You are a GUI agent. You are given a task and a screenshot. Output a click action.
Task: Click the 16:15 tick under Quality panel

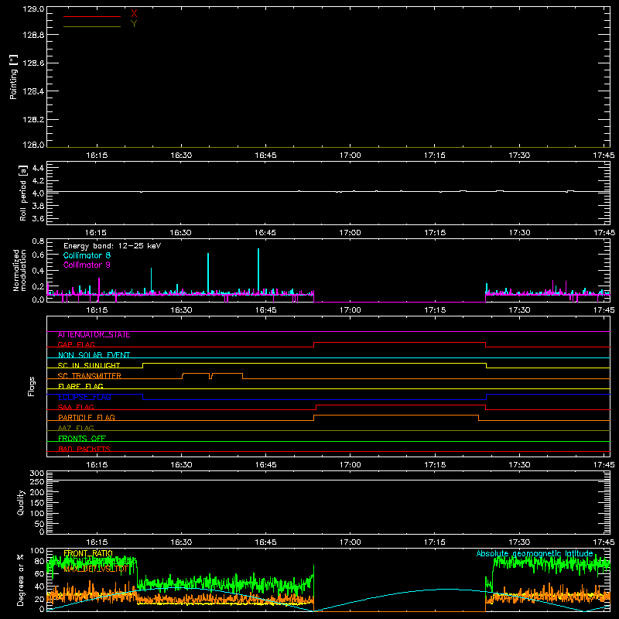click(x=97, y=542)
